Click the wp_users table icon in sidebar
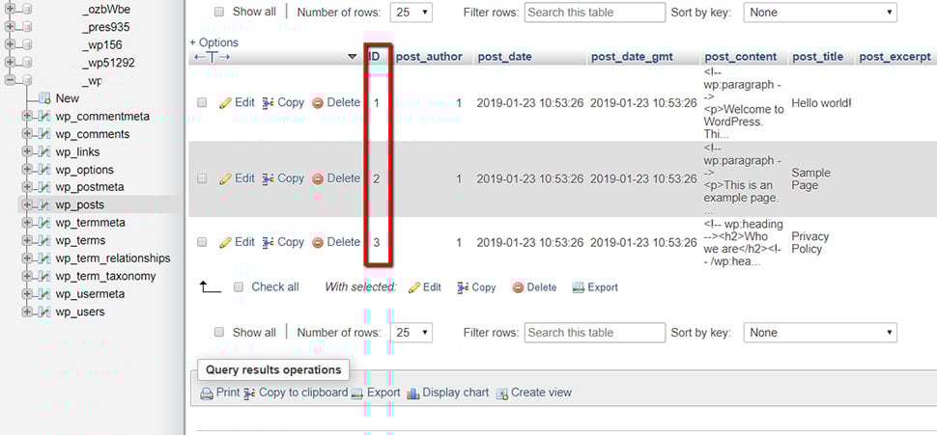Viewport: 937px width, 435px height. pos(44,313)
